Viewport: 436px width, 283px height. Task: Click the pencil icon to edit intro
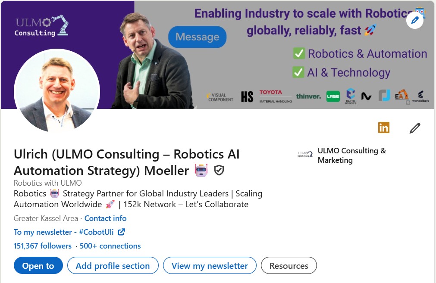(x=415, y=128)
